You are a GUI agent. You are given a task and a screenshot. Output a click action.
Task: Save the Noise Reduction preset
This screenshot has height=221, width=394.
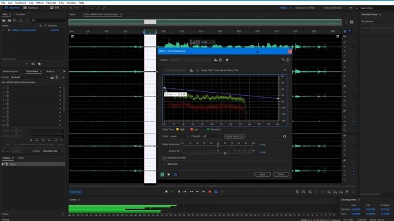point(215,60)
